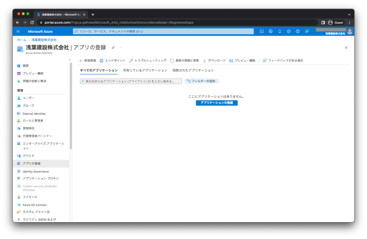Open the Guest profile button
This screenshot has width=367, height=239.
[x=336, y=23]
